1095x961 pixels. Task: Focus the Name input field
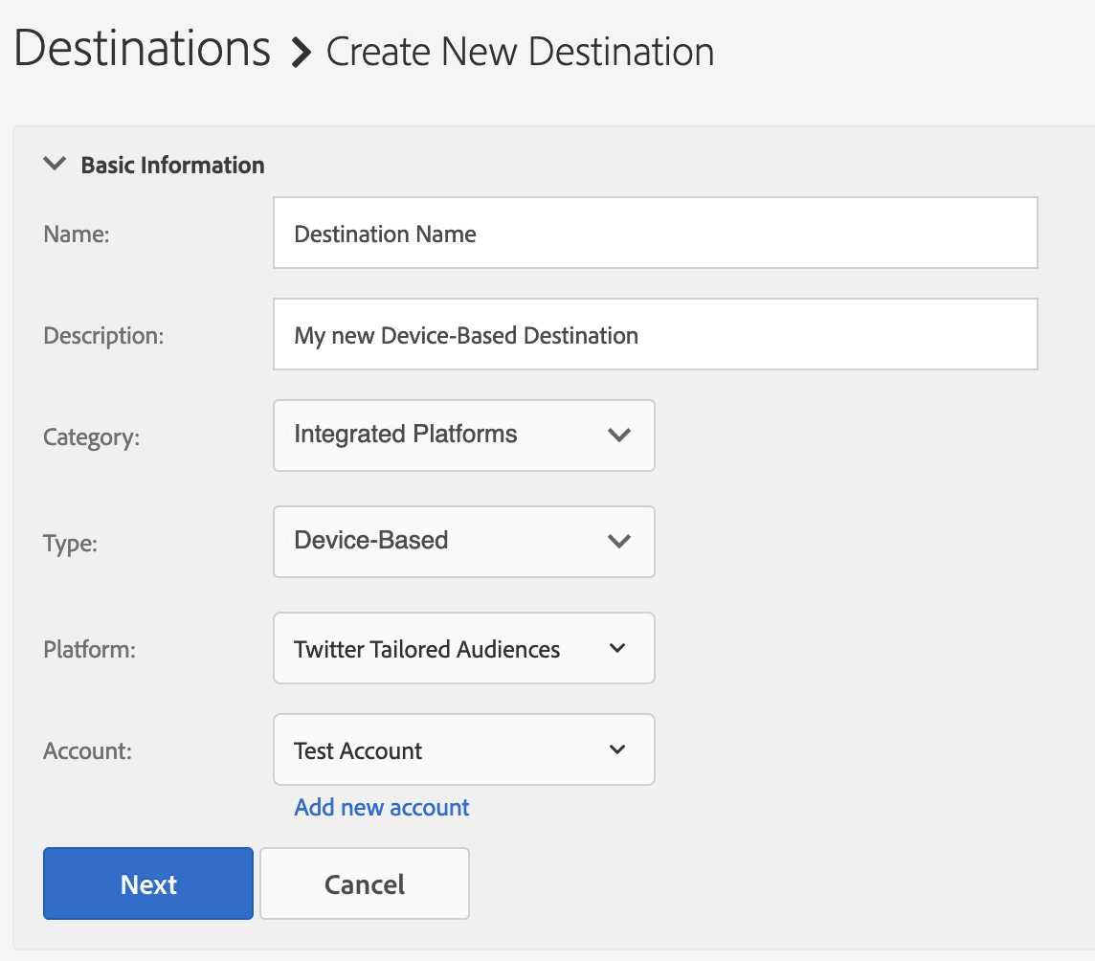[x=655, y=234]
